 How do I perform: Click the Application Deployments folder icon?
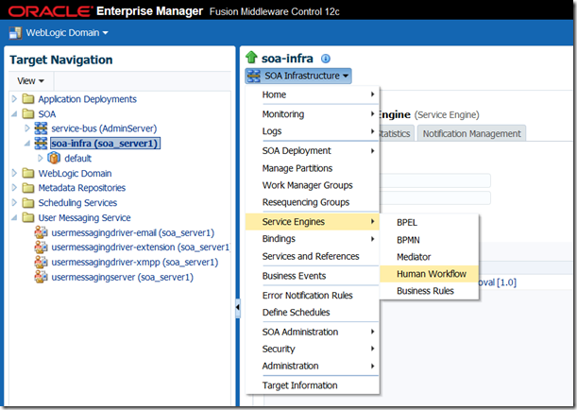pyautogui.click(x=27, y=99)
